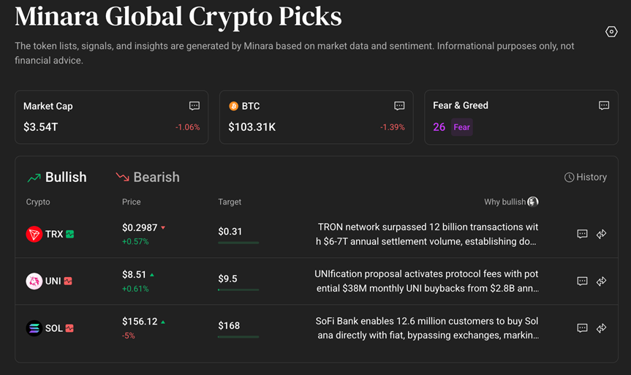
Task: Click the UNI row swap icon
Action: pyautogui.click(x=602, y=281)
